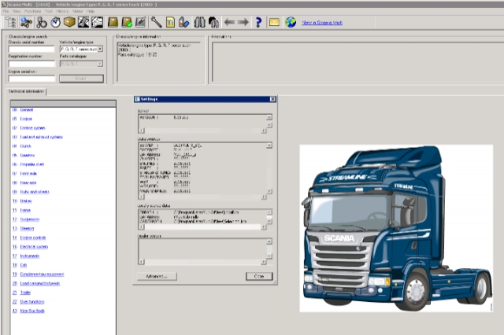Click the book with green checkmark icon
The image size is (504, 335).
tap(127, 23)
